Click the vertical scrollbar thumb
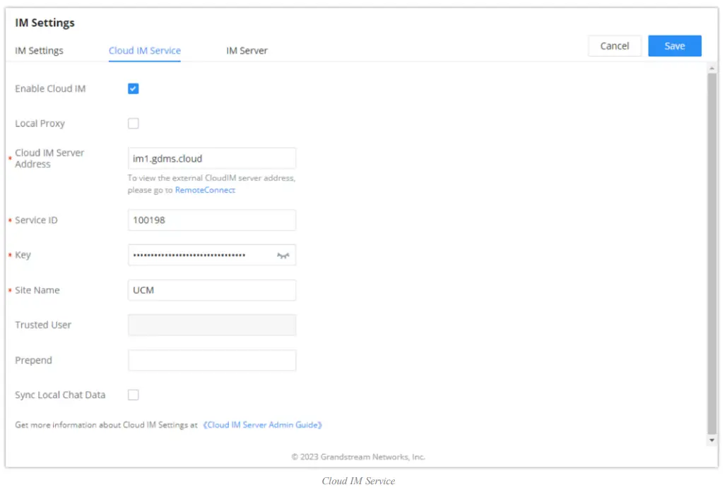727x492 pixels. click(712, 253)
